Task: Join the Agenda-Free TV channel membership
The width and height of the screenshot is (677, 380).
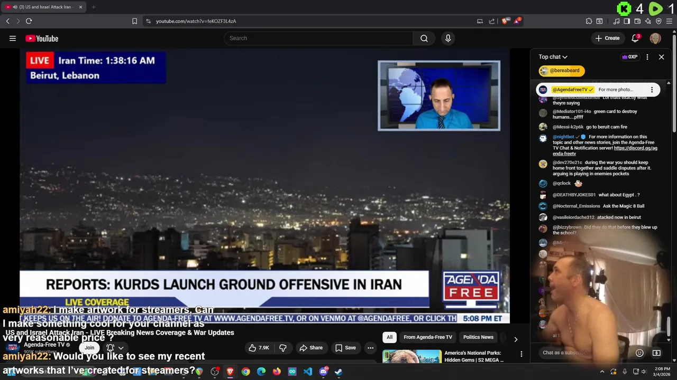Action: [x=89, y=347]
